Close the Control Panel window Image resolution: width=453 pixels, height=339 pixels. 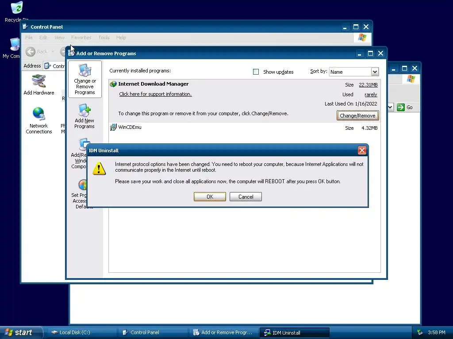click(366, 27)
